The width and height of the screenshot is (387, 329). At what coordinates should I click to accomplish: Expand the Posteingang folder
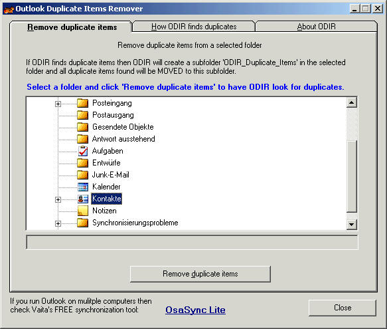coord(58,104)
